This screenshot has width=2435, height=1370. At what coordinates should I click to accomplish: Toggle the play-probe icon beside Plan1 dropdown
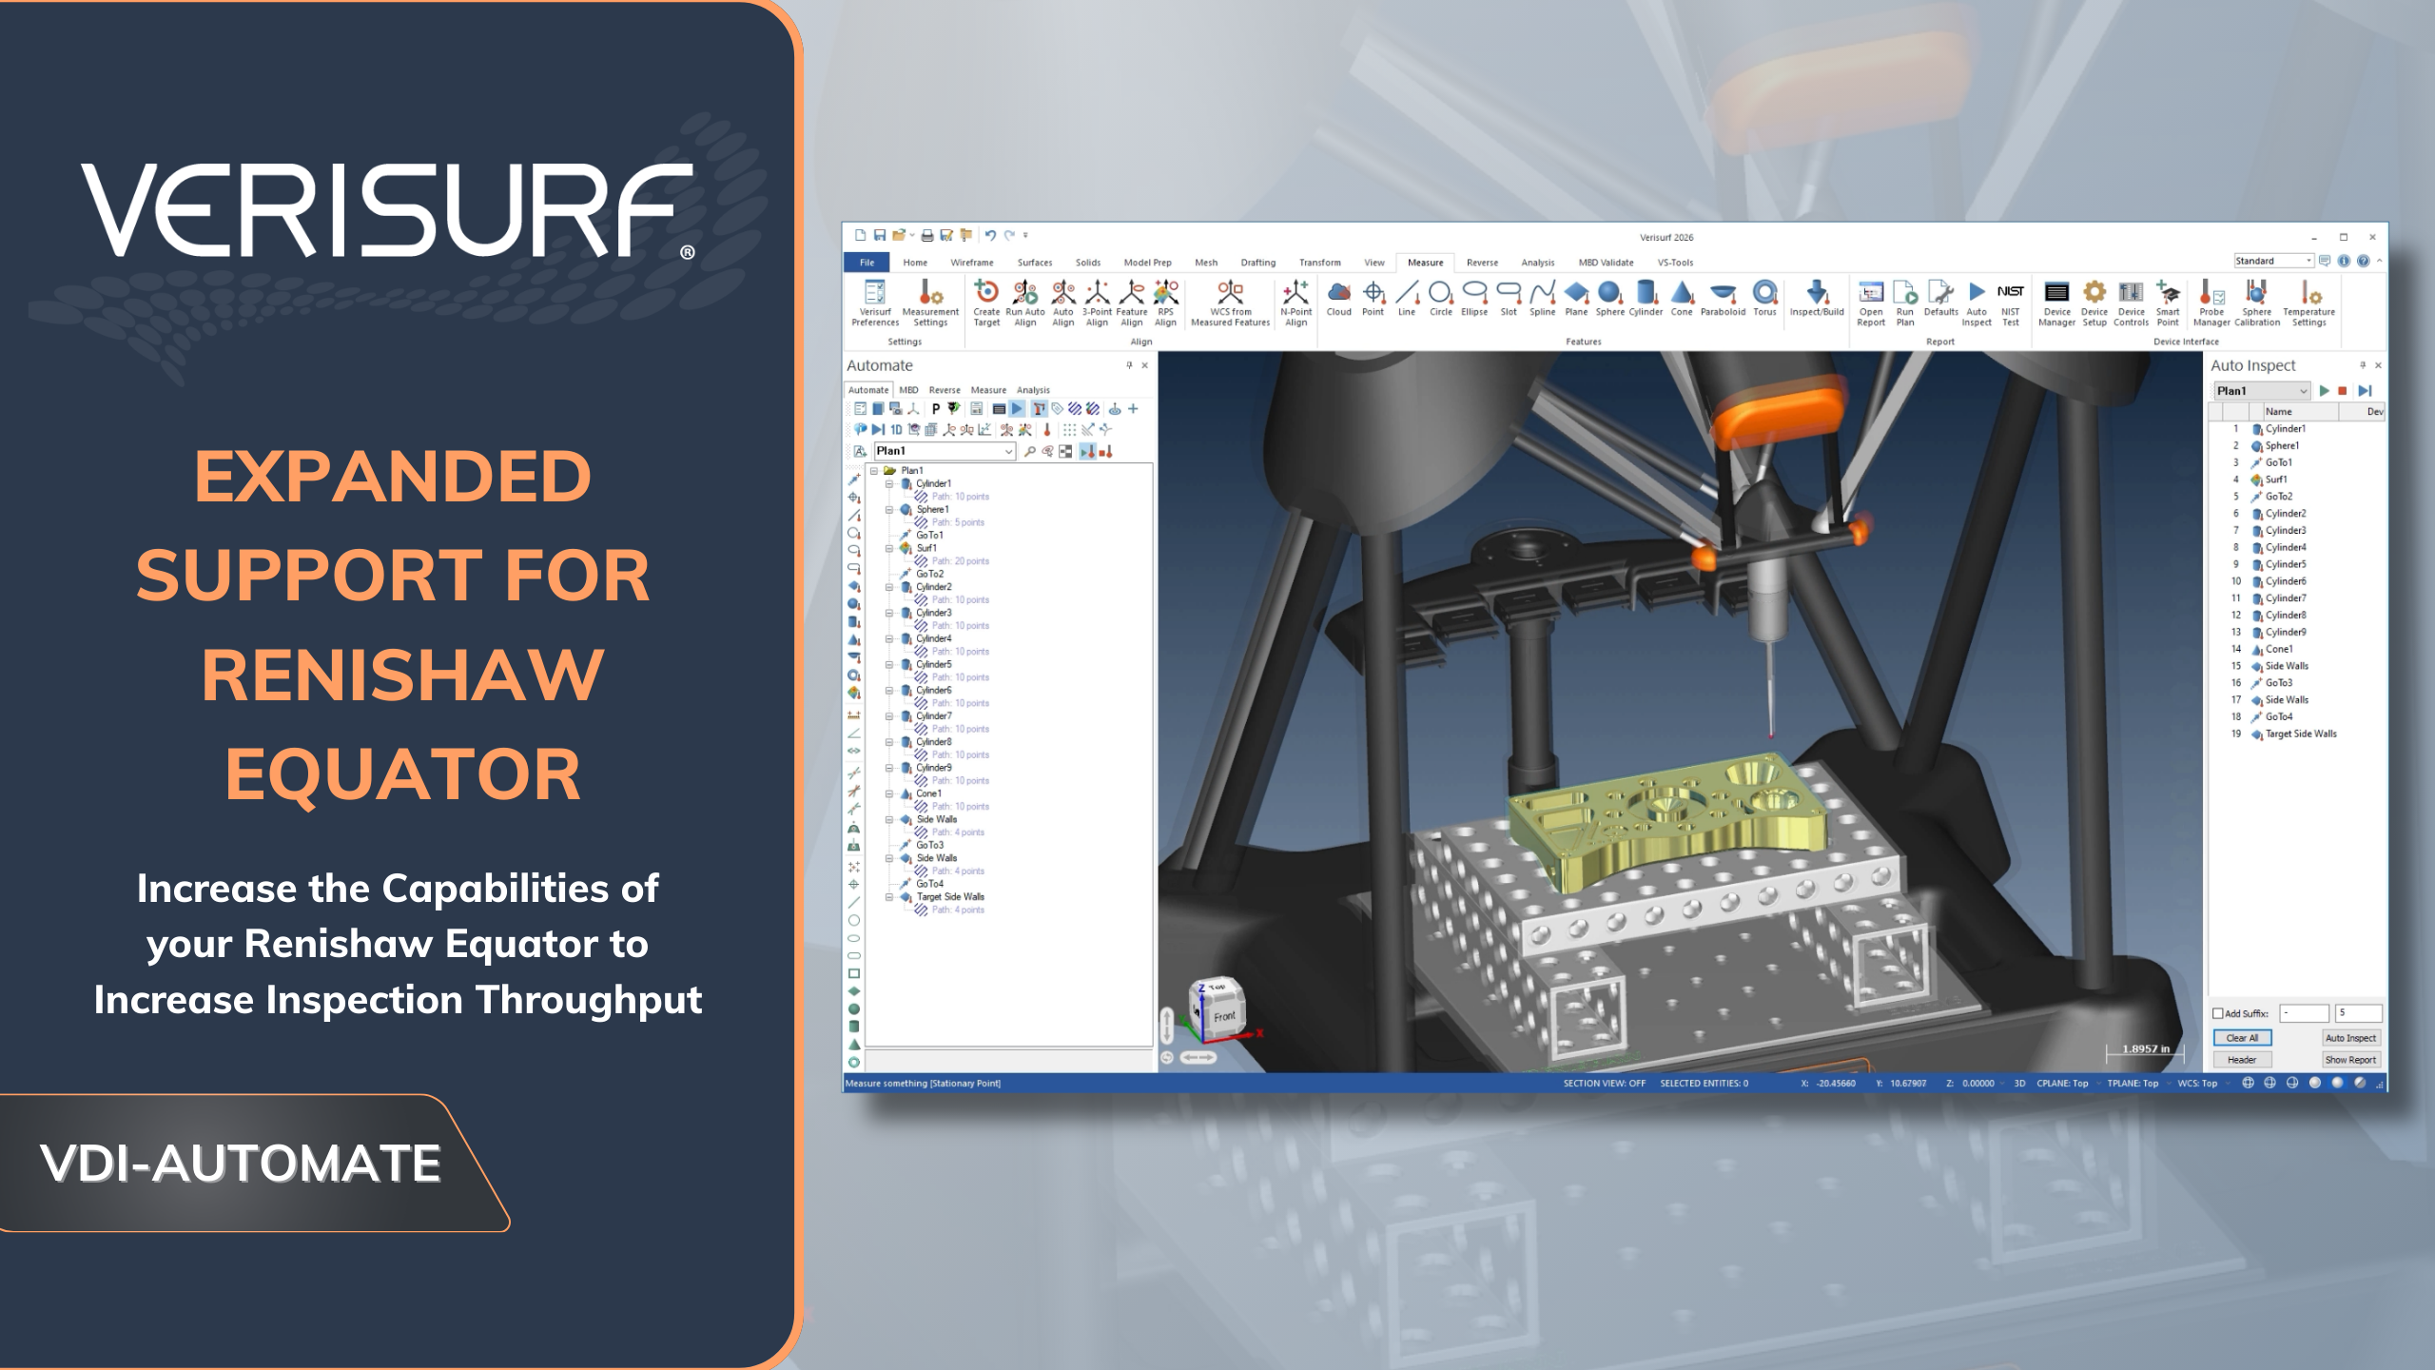[1088, 452]
